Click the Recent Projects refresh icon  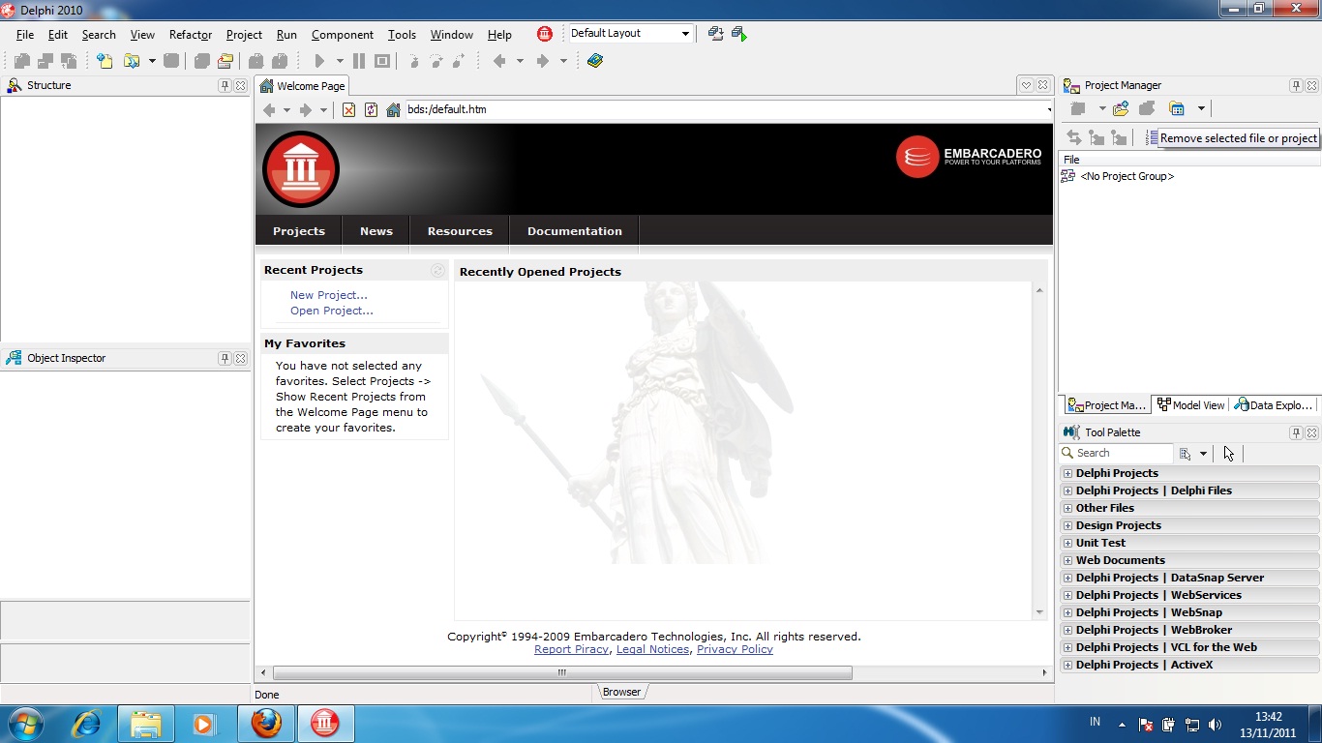(x=437, y=271)
